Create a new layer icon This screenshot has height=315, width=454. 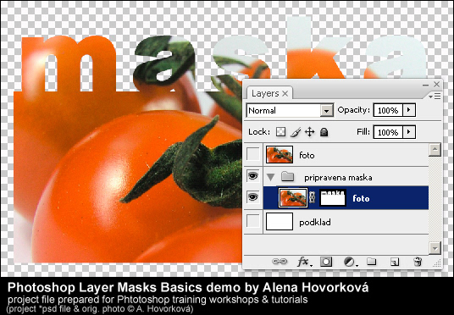[395, 262]
